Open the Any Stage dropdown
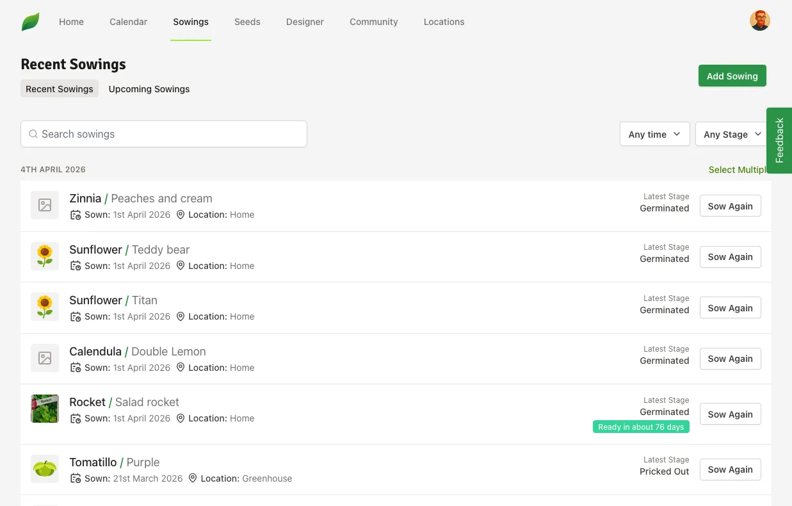The height and width of the screenshot is (506, 792). click(730, 134)
